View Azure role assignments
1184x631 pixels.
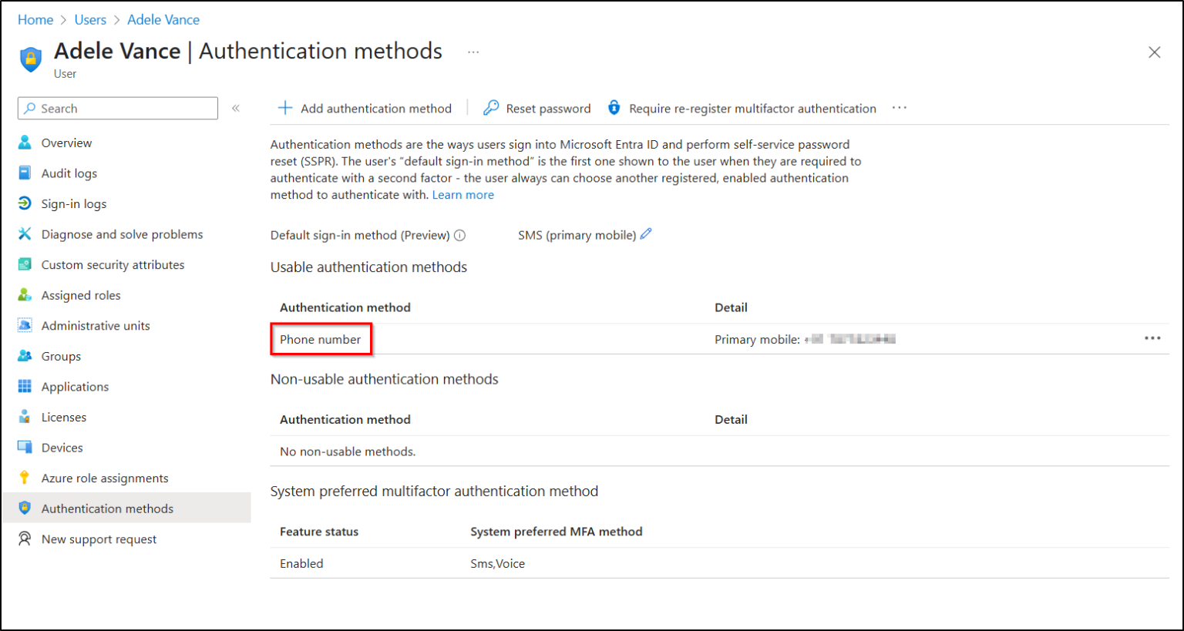(106, 478)
